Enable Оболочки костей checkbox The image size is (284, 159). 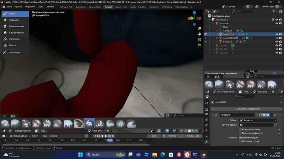pos(240,141)
